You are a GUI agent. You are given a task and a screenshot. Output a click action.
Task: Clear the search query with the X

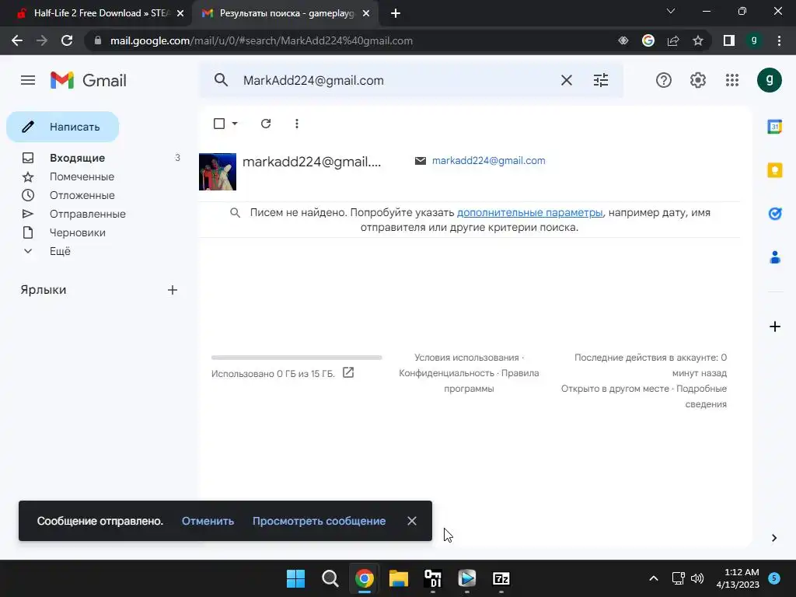tap(567, 80)
